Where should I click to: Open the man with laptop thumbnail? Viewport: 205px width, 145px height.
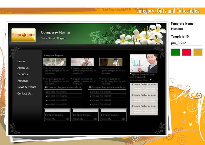click(x=55, y=62)
